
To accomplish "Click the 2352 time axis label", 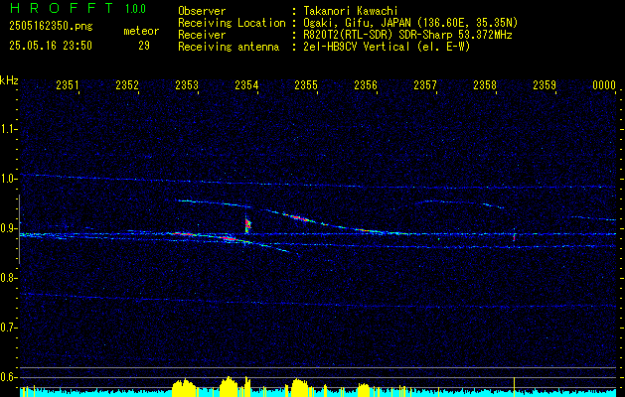I will point(127,85).
